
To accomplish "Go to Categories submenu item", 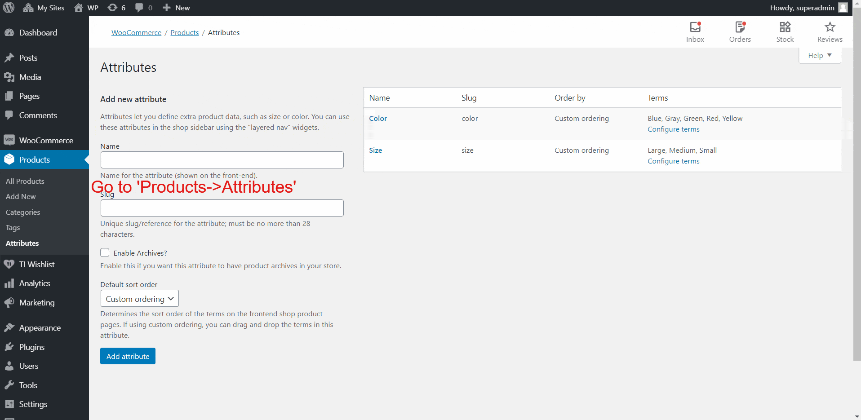I will tap(23, 212).
